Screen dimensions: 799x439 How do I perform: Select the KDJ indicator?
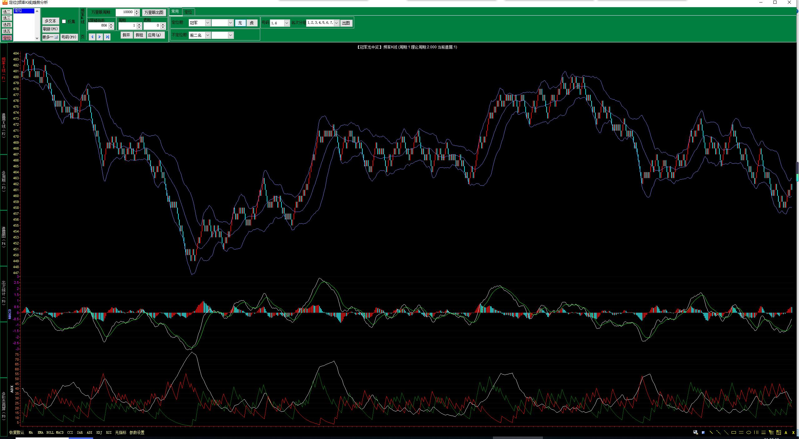(x=99, y=432)
